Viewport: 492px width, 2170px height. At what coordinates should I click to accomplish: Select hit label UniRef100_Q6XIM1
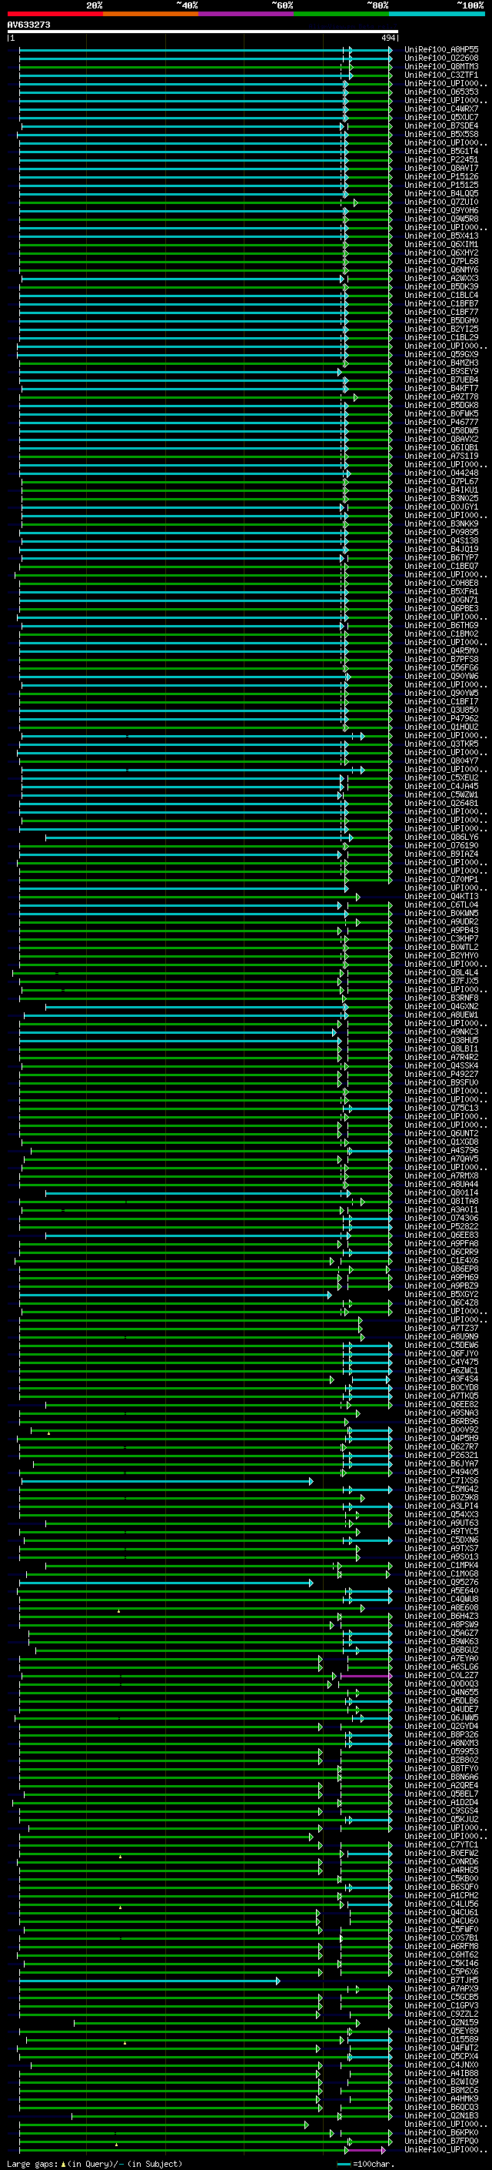coord(441,244)
